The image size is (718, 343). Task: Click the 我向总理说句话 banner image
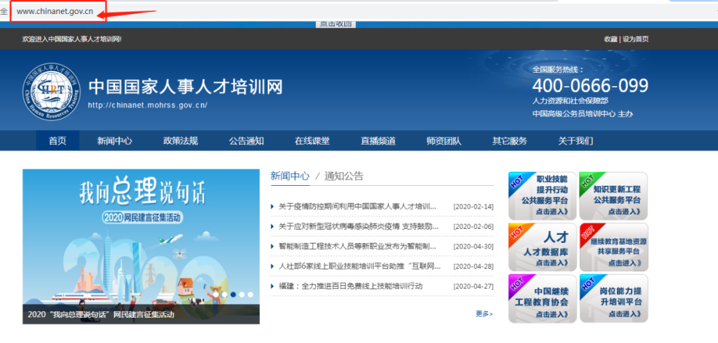(141, 239)
